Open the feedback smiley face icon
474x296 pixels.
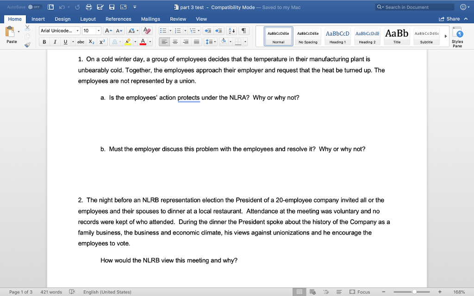coord(463,7)
